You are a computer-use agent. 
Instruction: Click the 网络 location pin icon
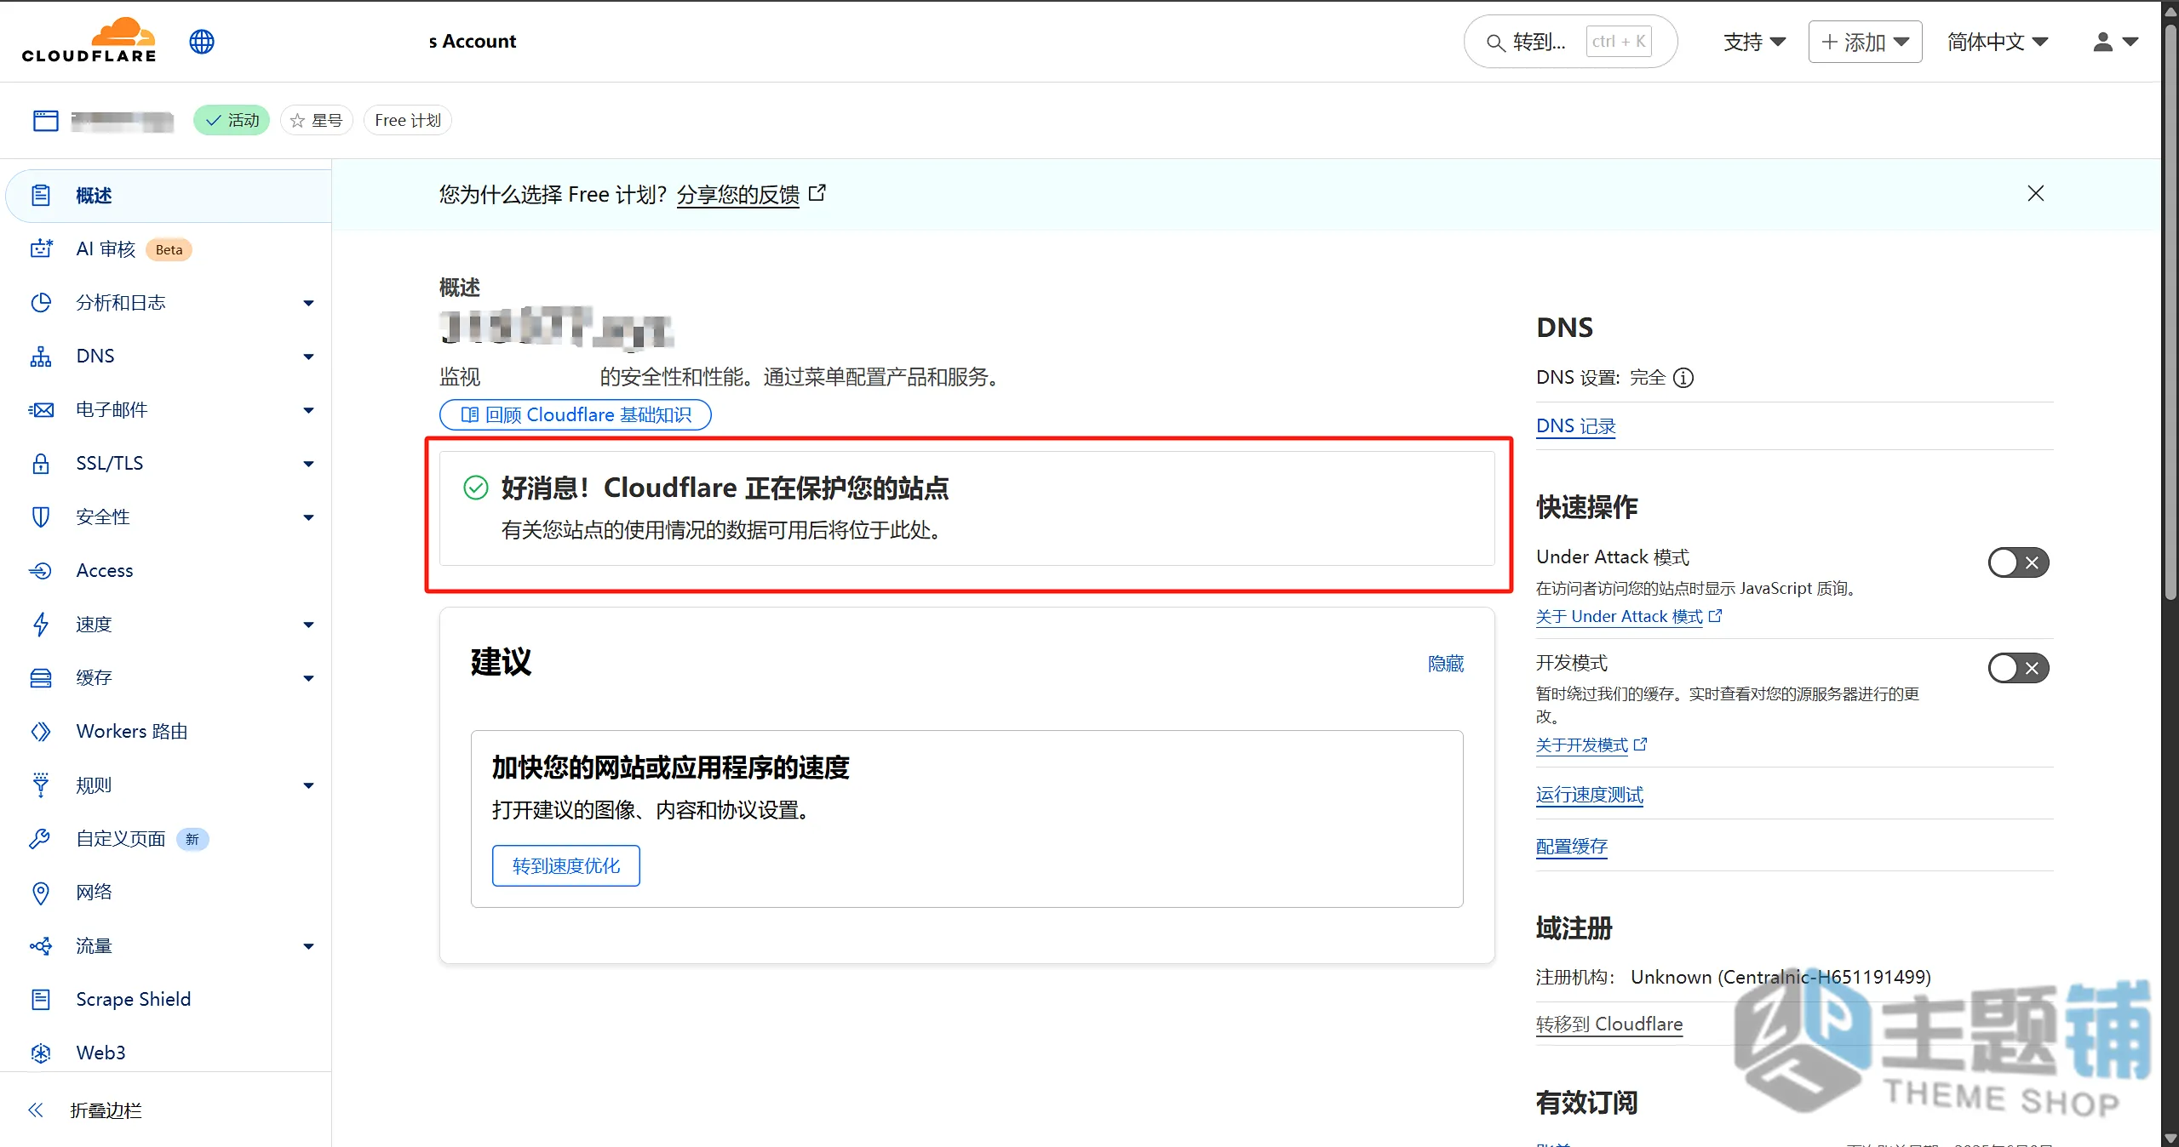[41, 893]
